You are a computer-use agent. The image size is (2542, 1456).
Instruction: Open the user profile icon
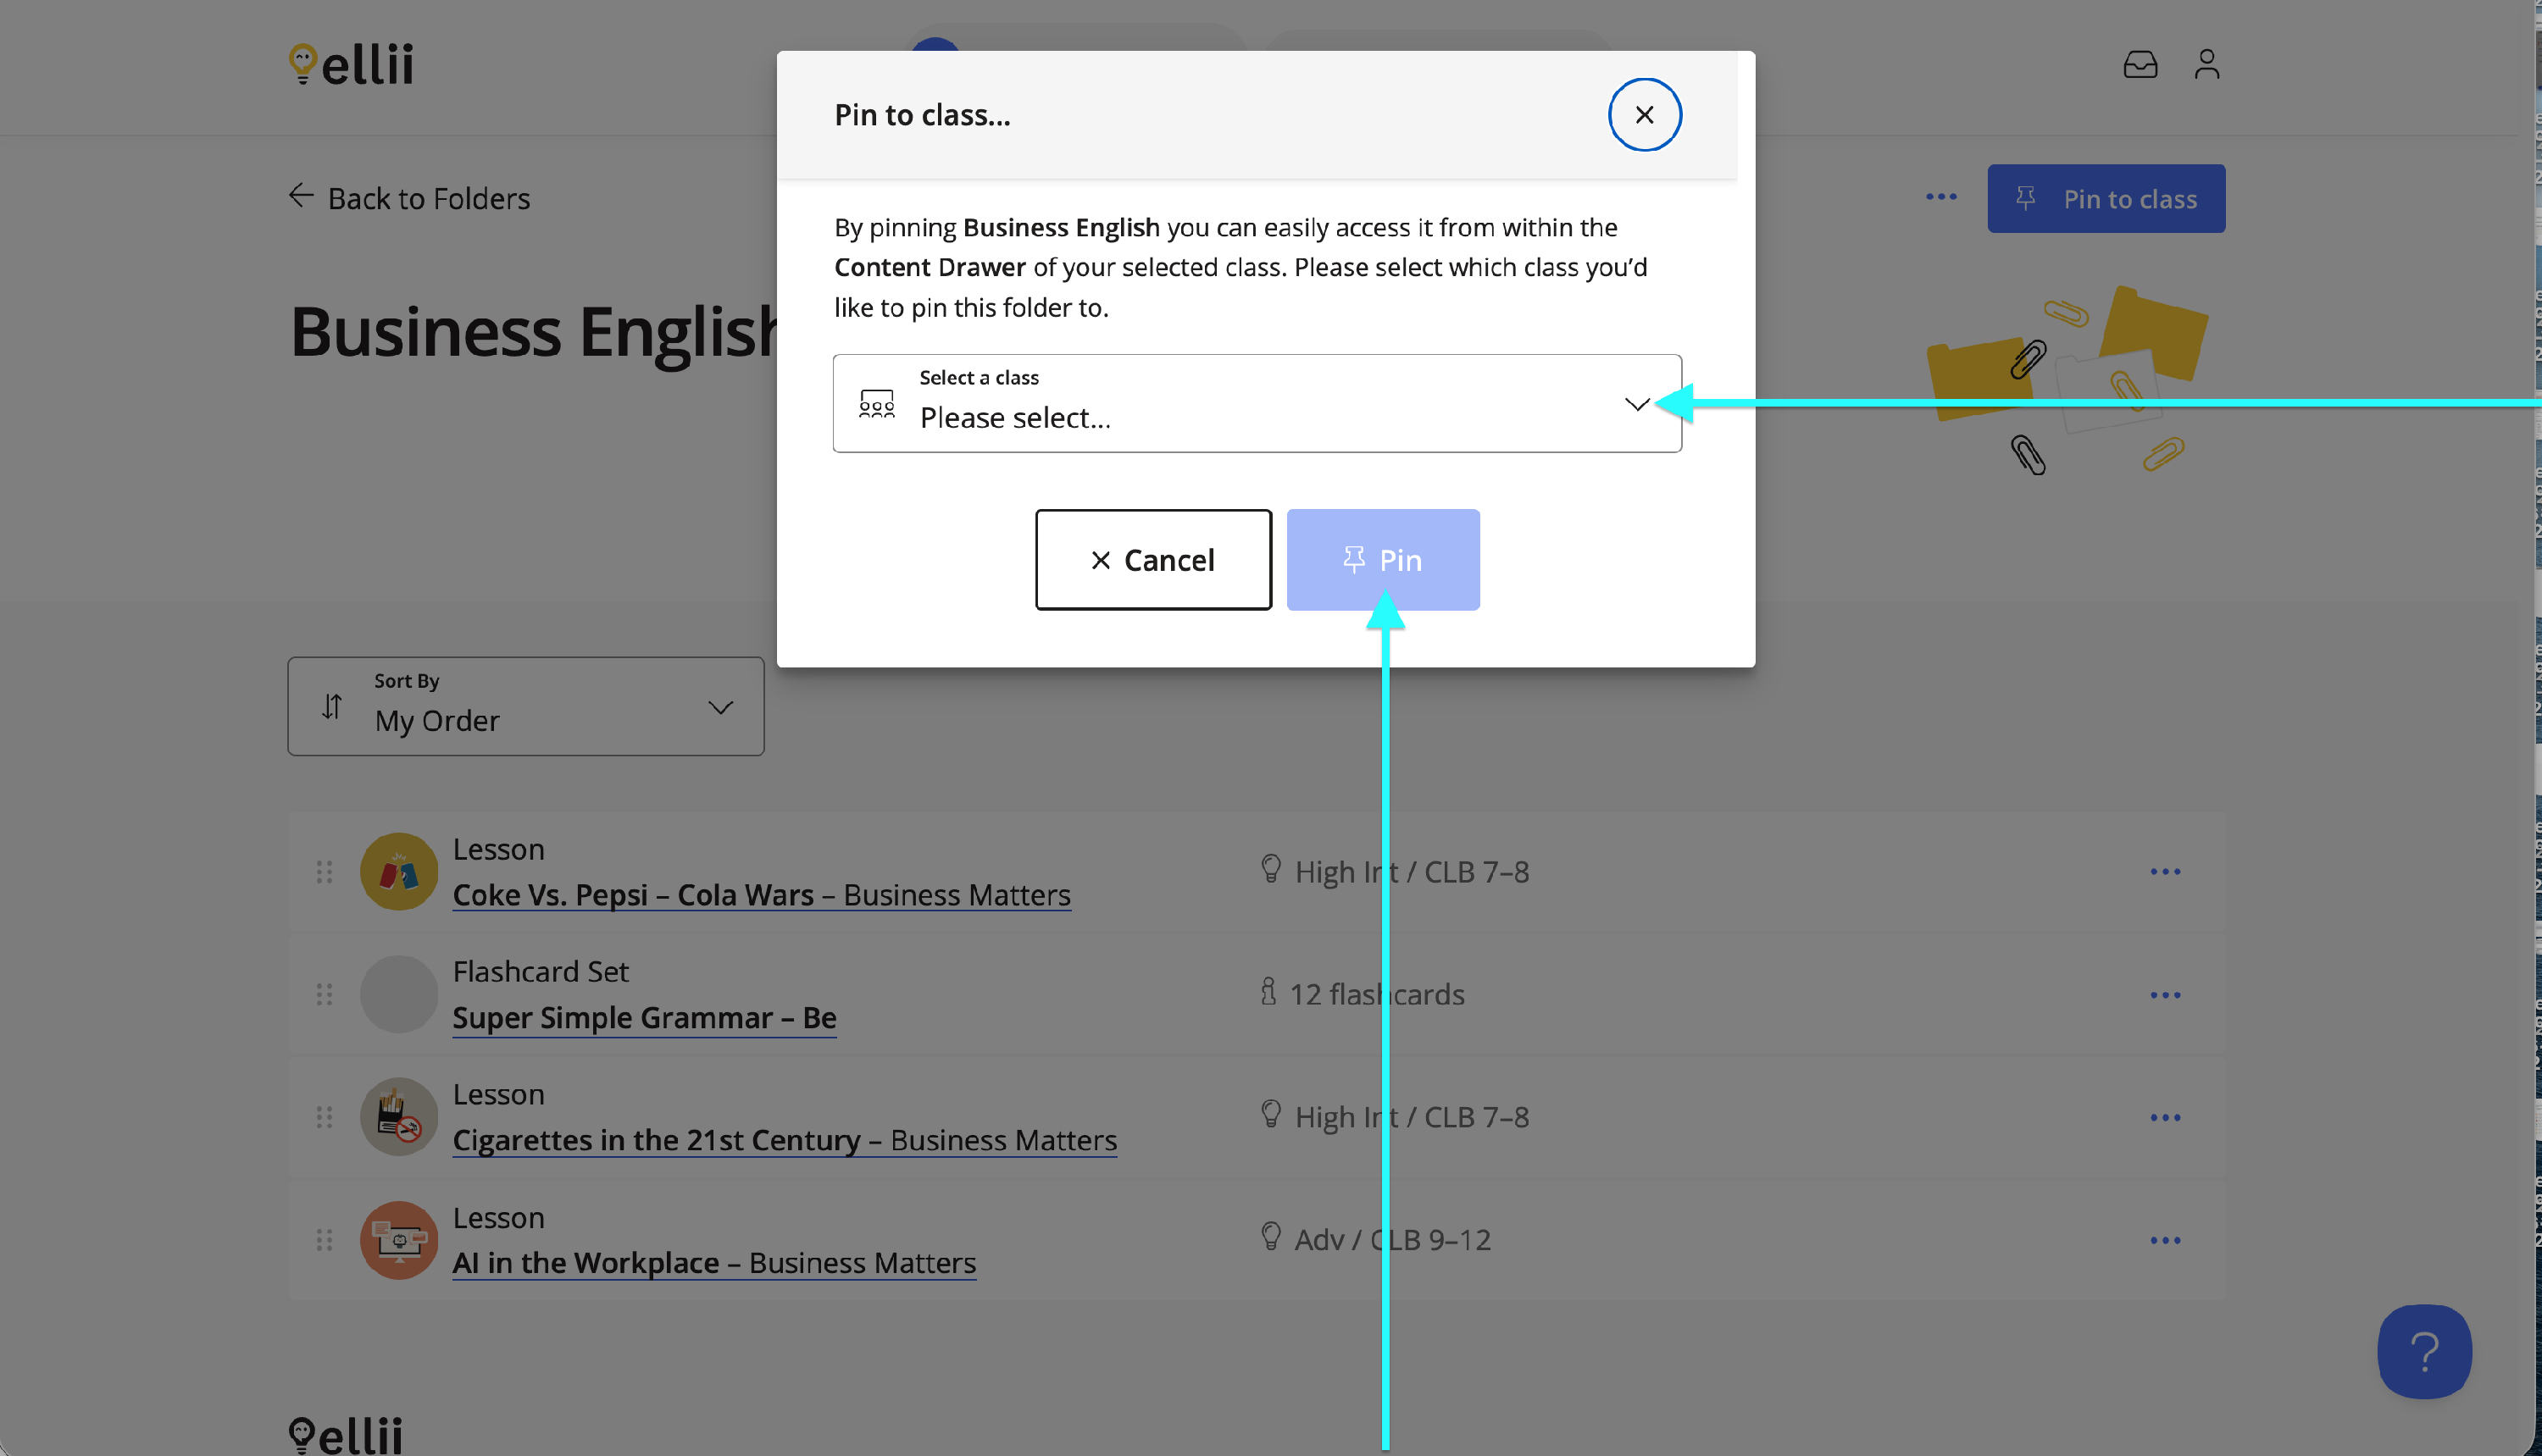coord(2206,65)
